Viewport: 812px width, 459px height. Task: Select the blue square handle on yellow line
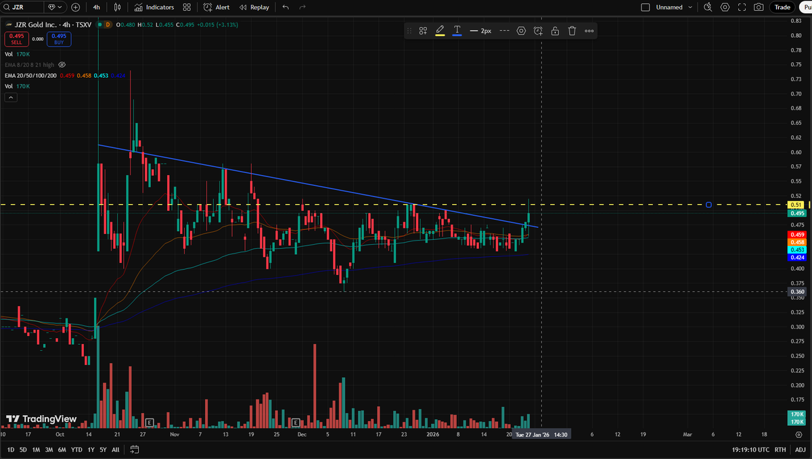[708, 204]
